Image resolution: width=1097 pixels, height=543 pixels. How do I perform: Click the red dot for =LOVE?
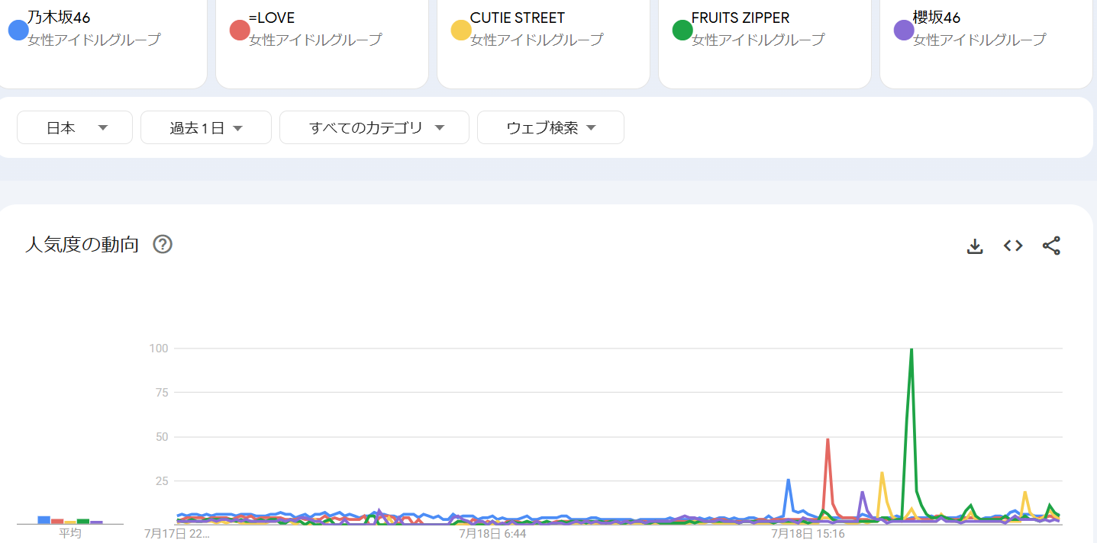click(240, 31)
